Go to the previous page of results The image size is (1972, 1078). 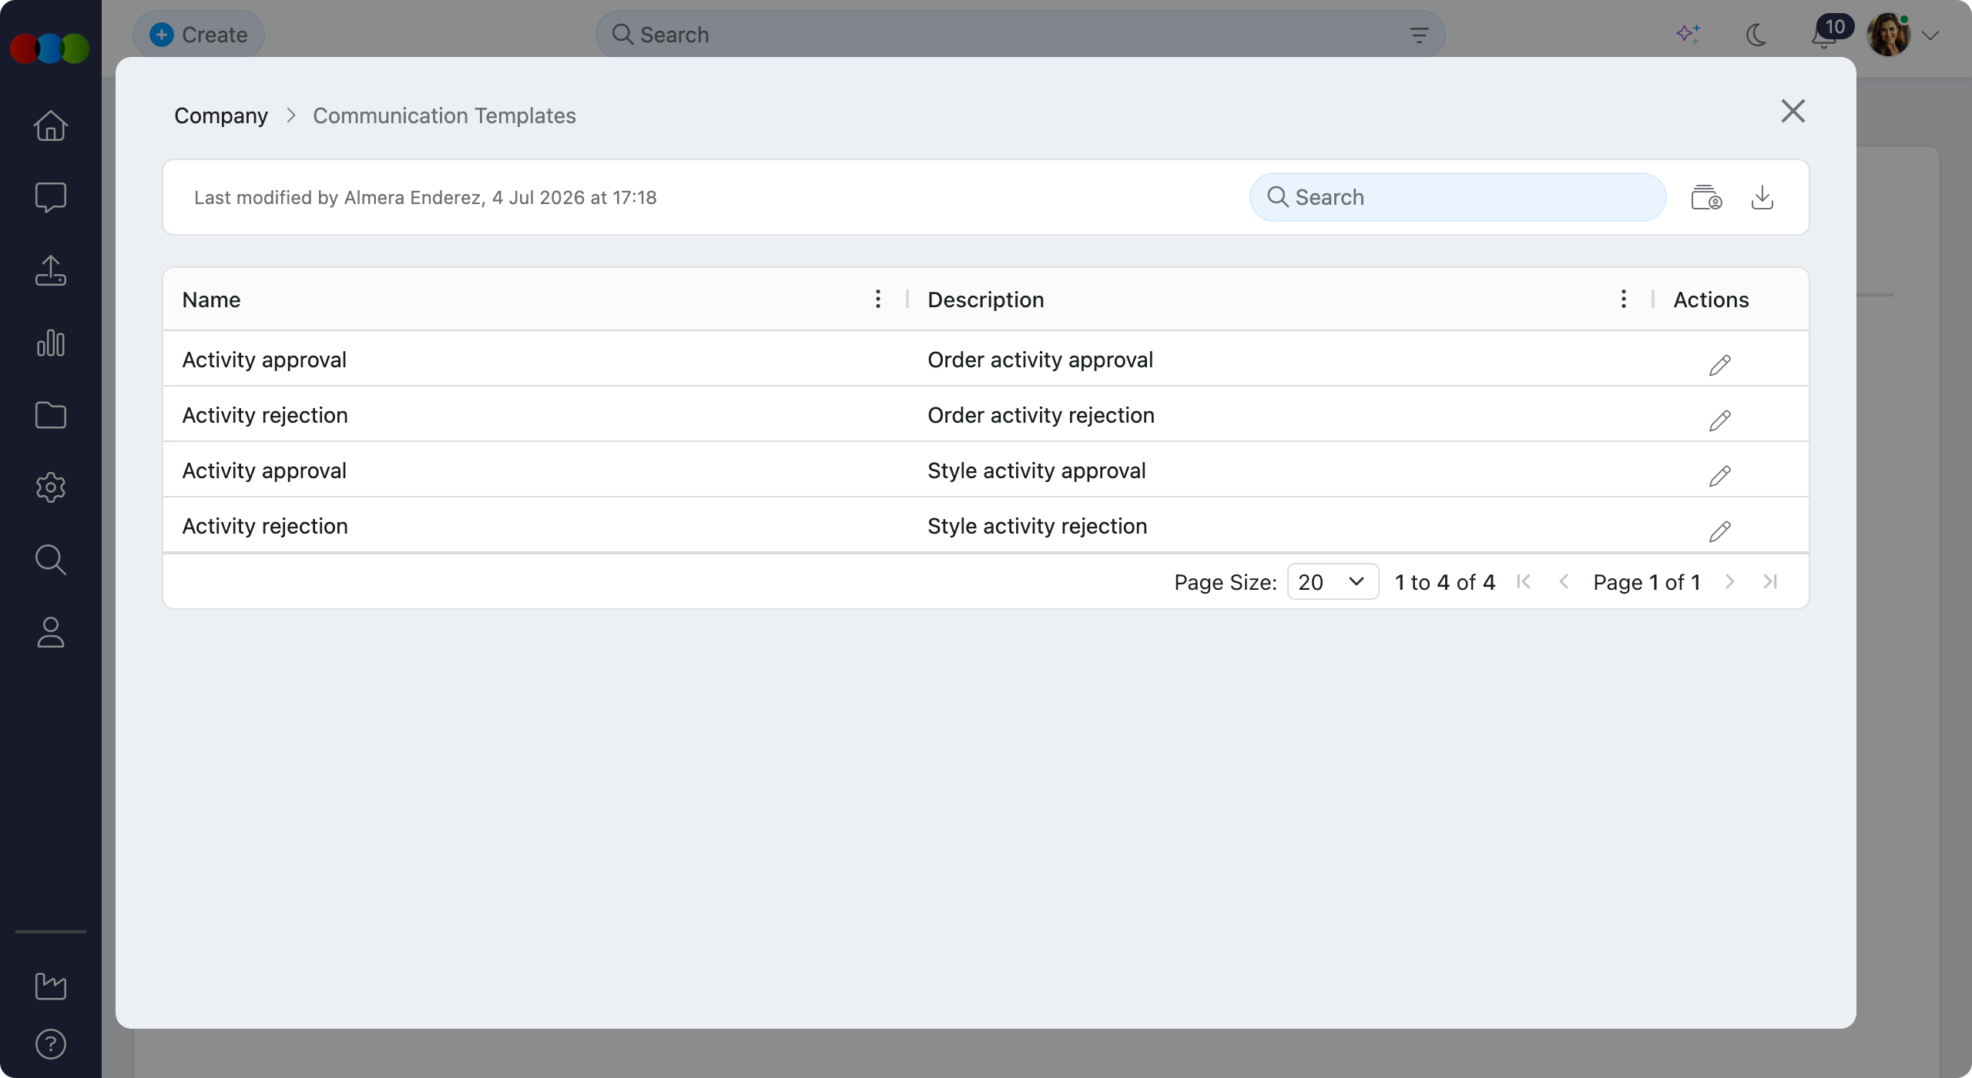1564,581
